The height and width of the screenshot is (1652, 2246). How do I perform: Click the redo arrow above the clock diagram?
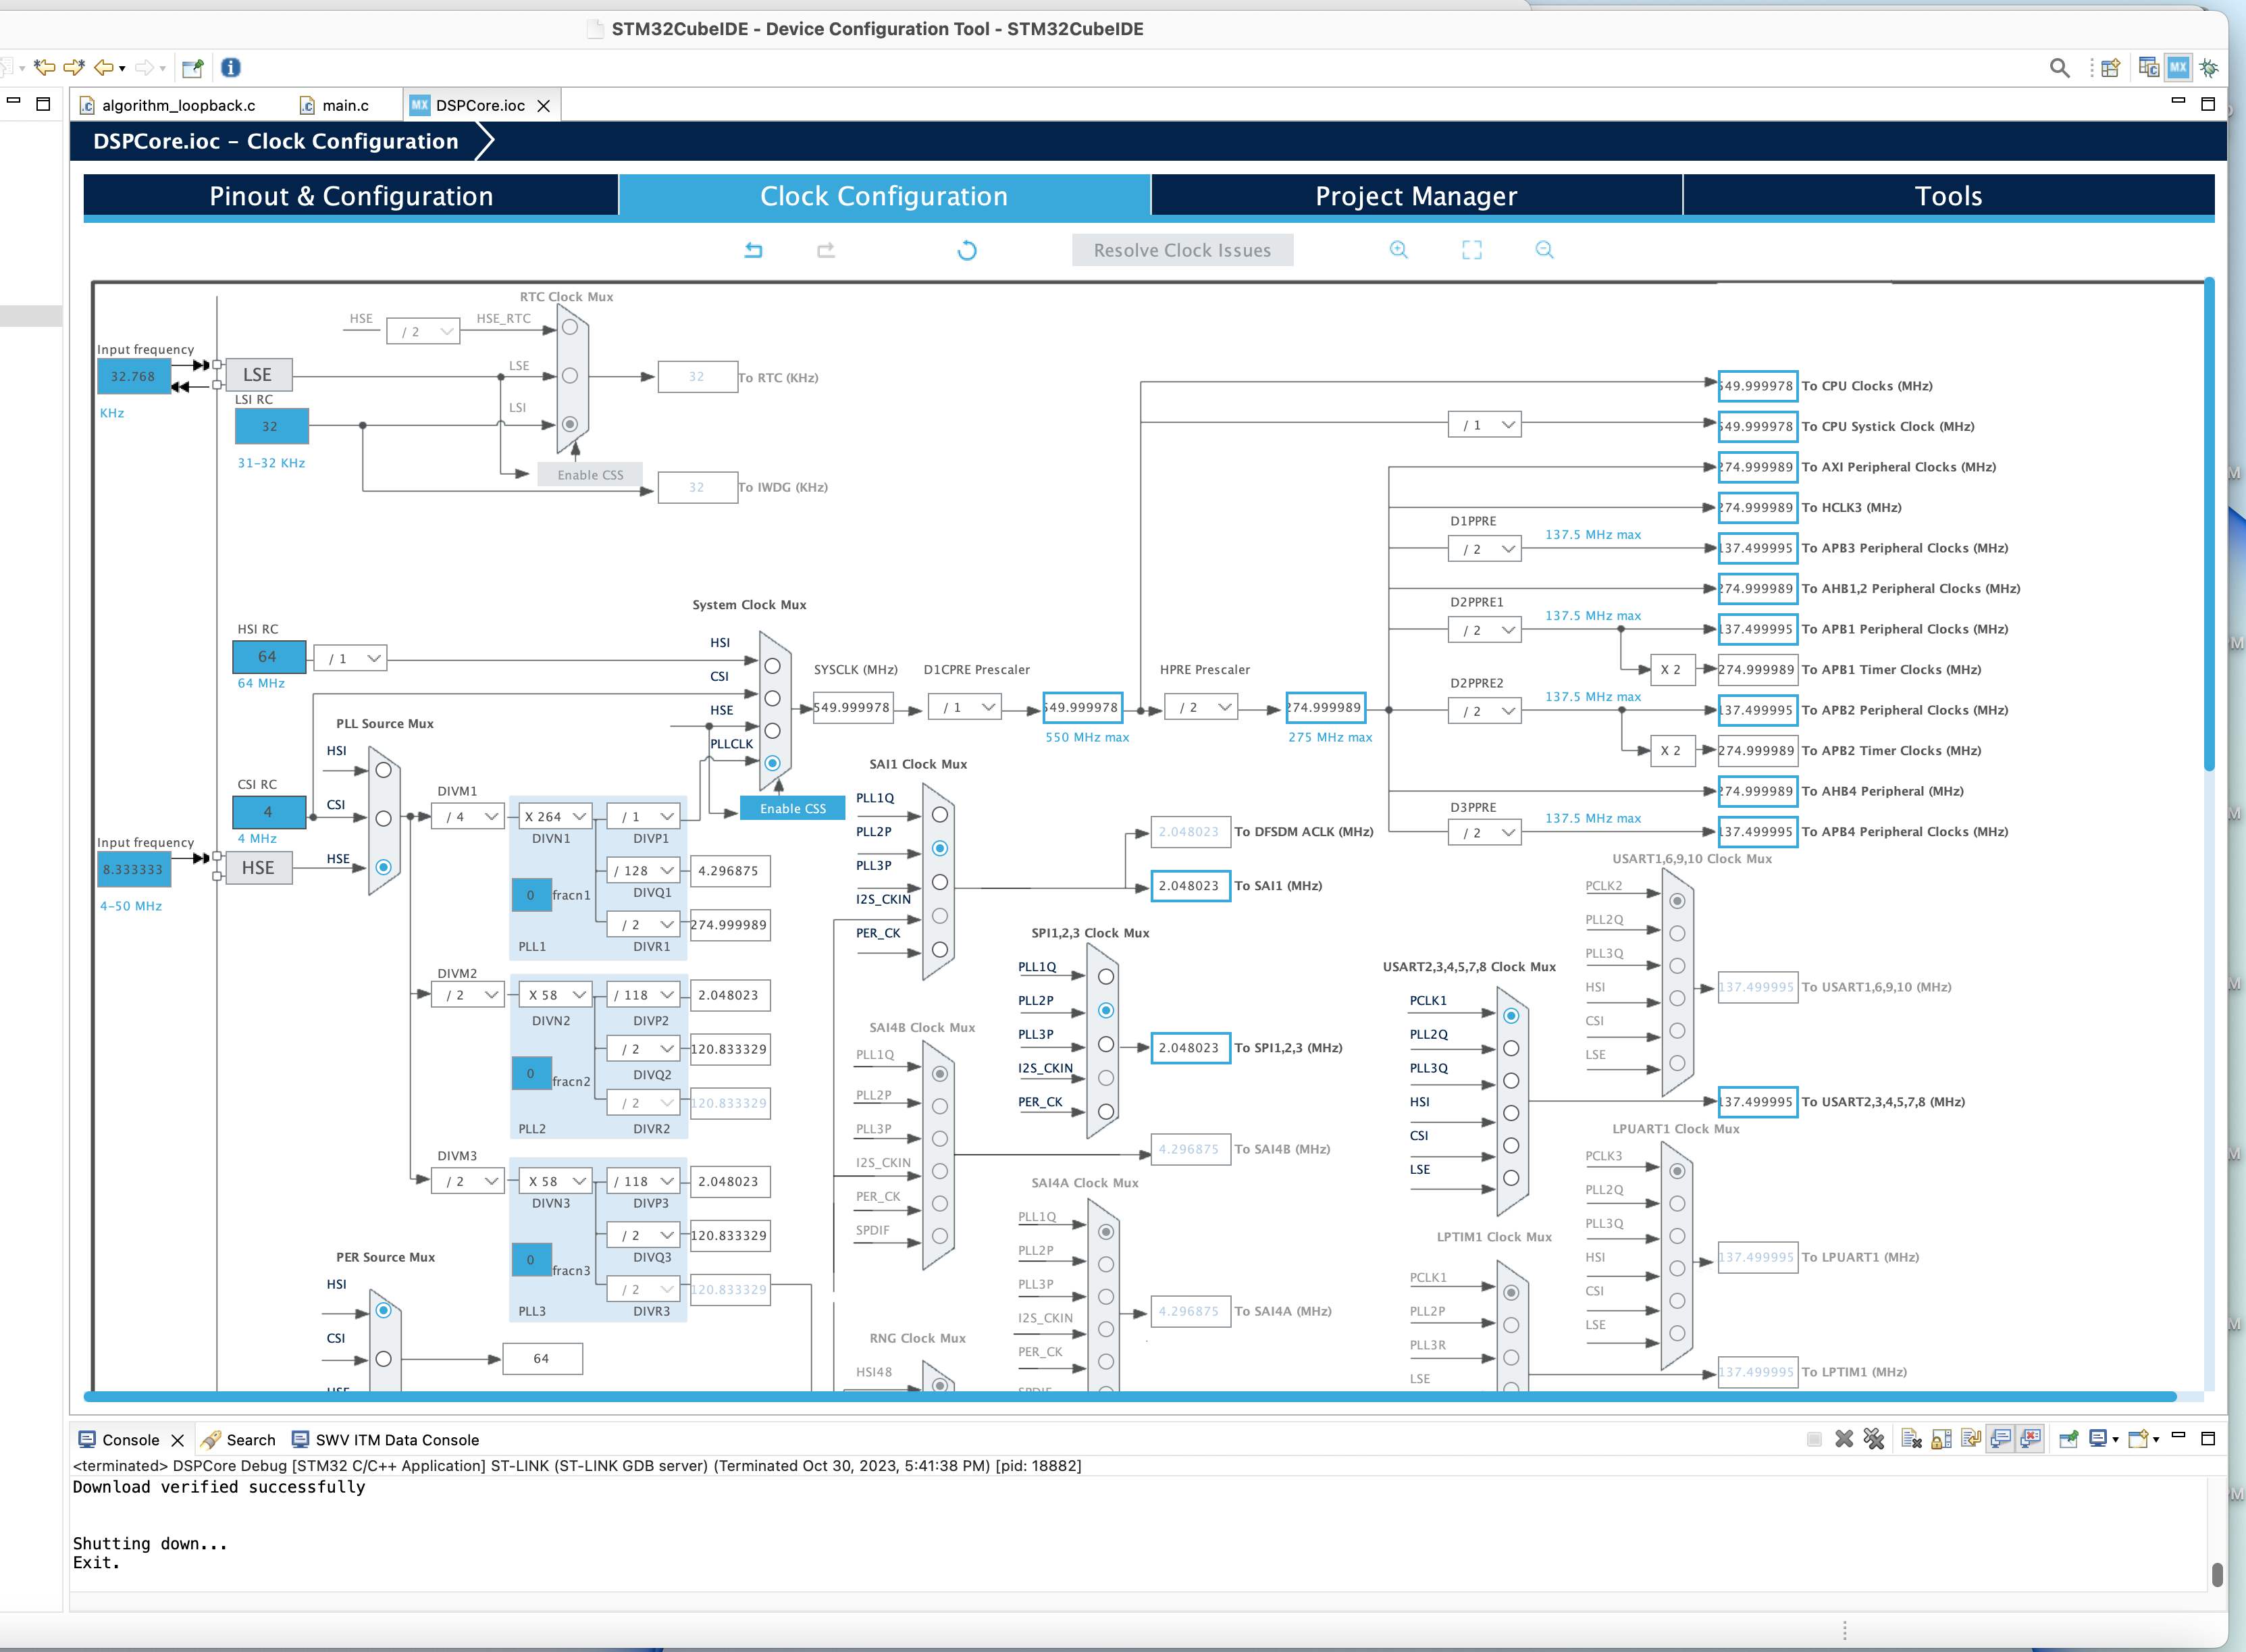click(826, 250)
